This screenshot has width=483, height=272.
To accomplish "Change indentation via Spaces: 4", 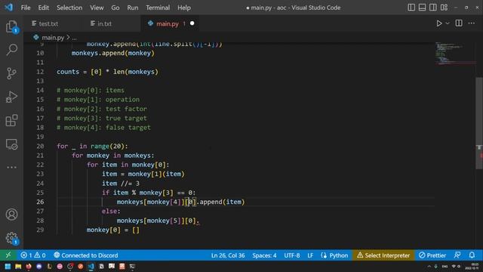I will point(264,255).
